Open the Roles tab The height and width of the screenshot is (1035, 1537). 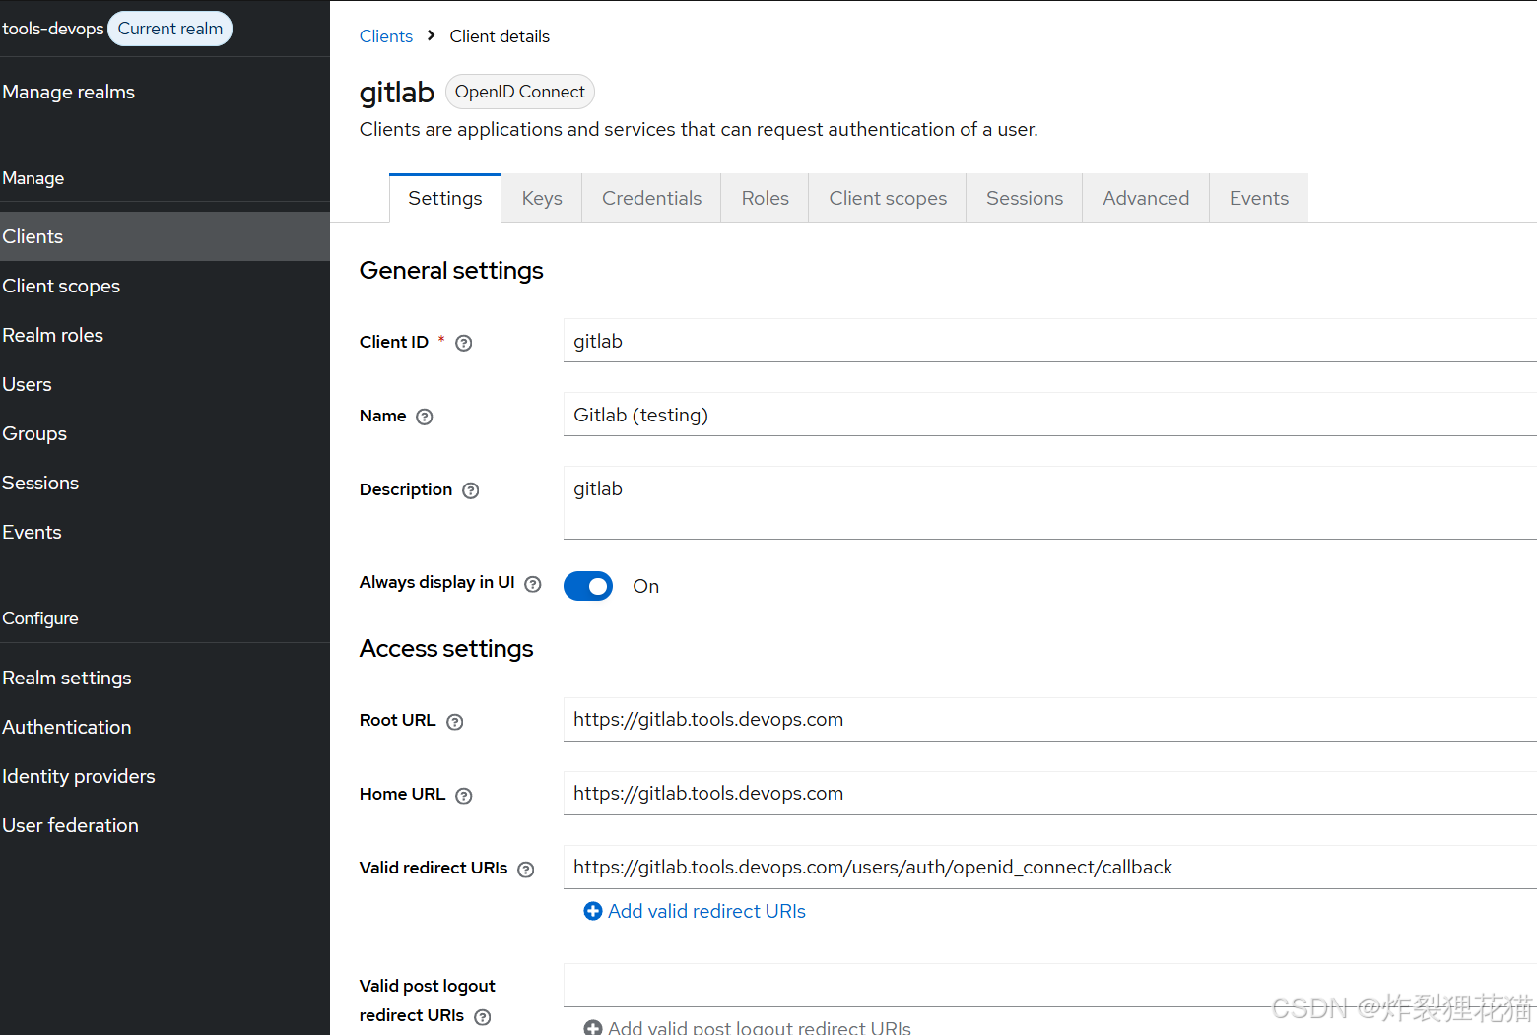(x=765, y=198)
